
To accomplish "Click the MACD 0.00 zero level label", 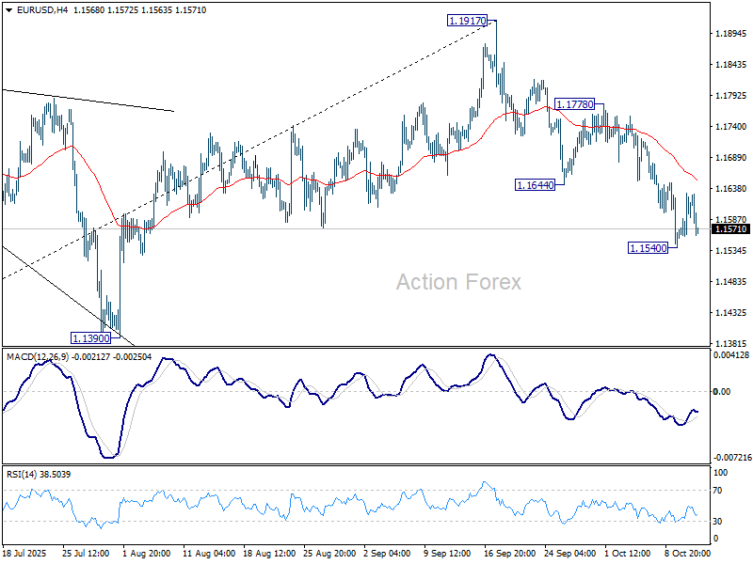I will pos(722,391).
